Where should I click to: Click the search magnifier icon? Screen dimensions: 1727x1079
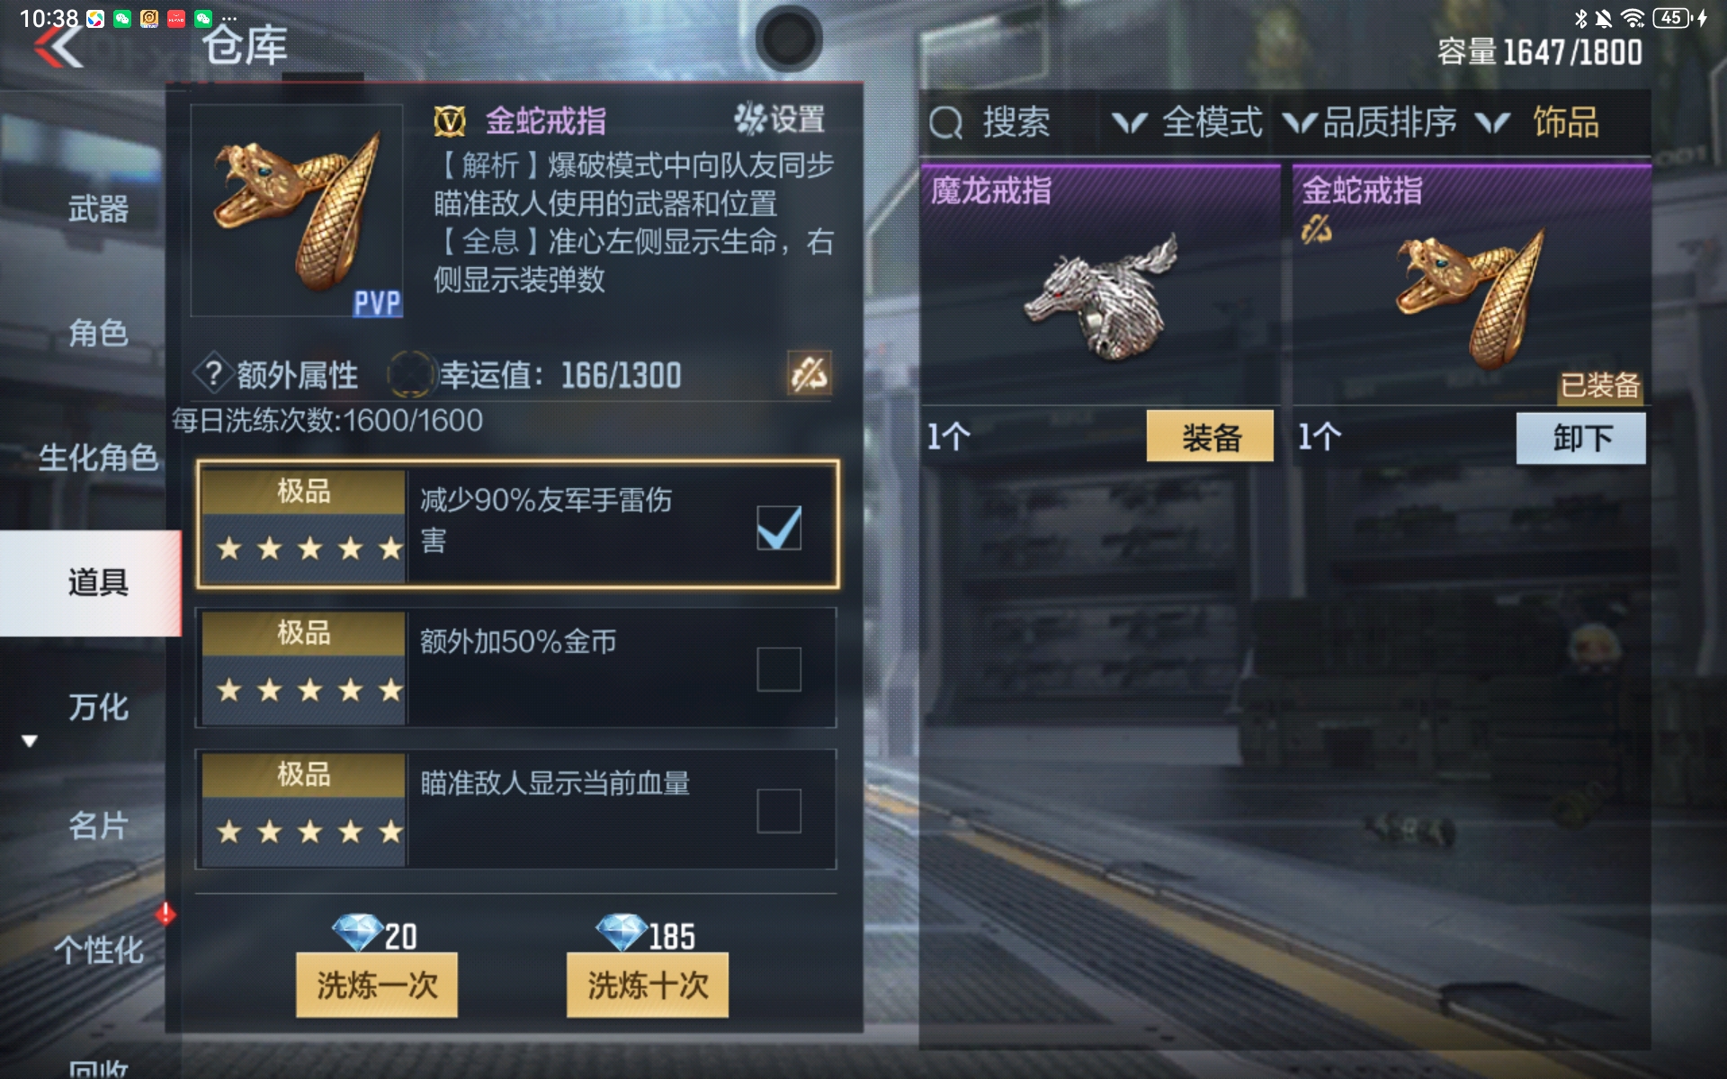(945, 122)
